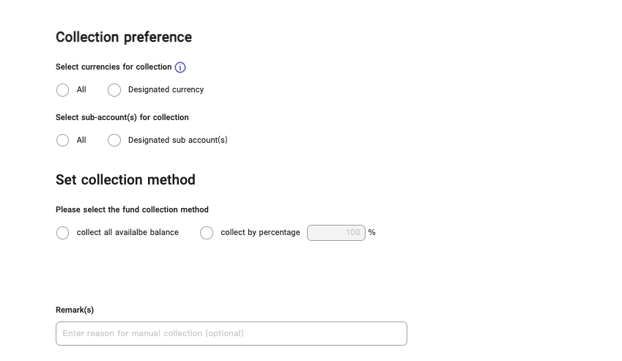This screenshot has width=622, height=361.
Task: Click the "Set collection method" heading
Action: click(x=125, y=179)
